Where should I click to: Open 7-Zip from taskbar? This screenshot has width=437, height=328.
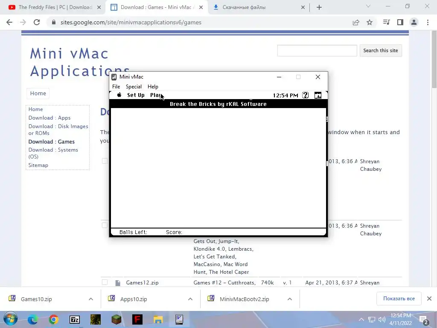coord(74,319)
